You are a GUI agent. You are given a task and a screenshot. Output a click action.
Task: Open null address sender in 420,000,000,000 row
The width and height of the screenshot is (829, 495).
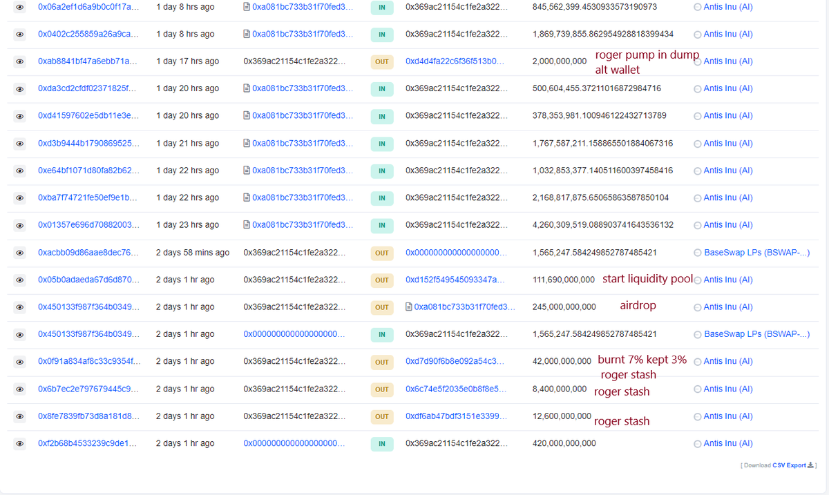click(x=294, y=443)
